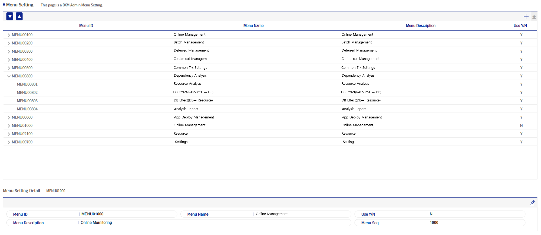Expand the MENU02100 Resource row
Screen dimensions: 541x235
[9, 134]
